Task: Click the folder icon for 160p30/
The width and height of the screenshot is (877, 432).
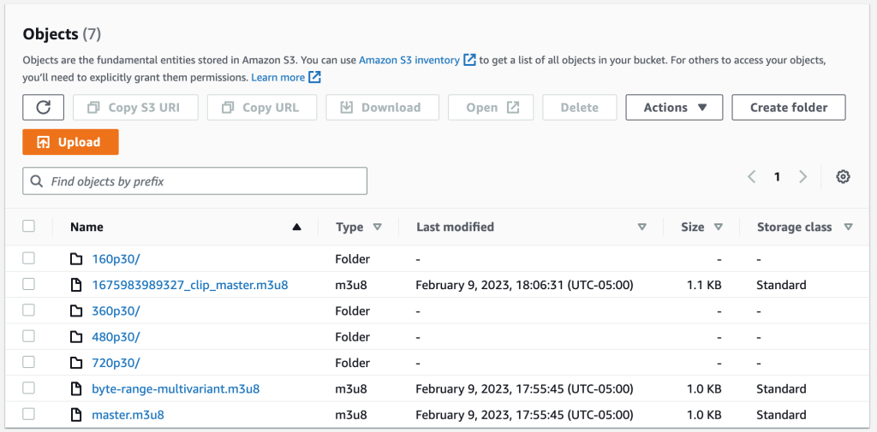Action: click(76, 259)
